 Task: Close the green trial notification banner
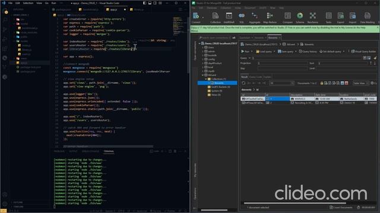[378, 28]
